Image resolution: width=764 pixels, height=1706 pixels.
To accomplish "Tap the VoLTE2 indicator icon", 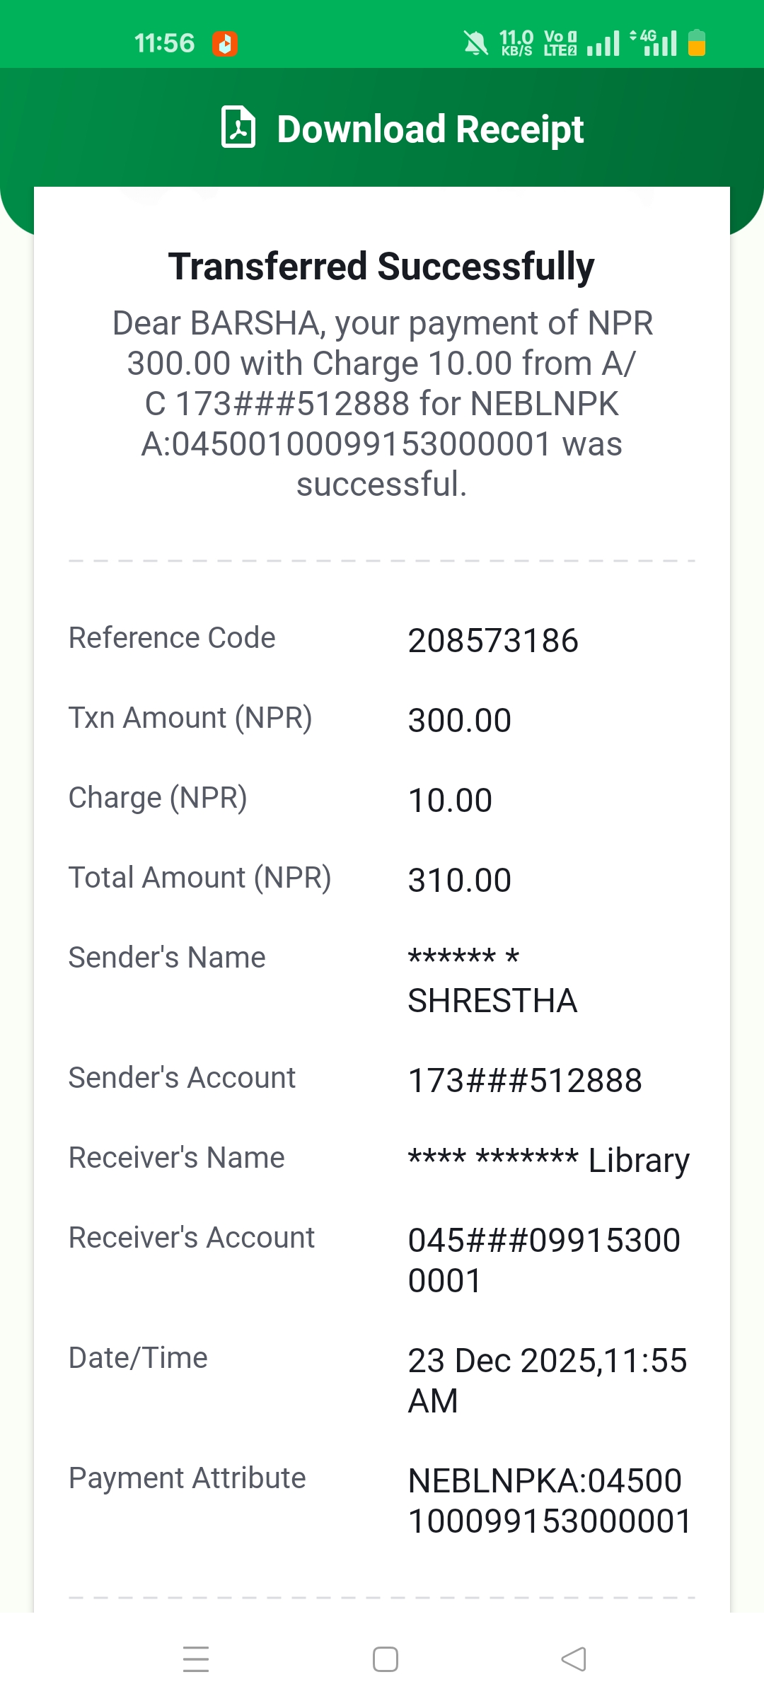I will (x=560, y=43).
